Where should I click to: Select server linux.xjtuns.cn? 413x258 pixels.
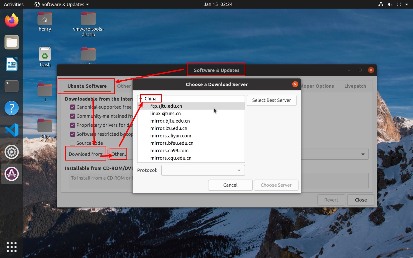[191, 114]
